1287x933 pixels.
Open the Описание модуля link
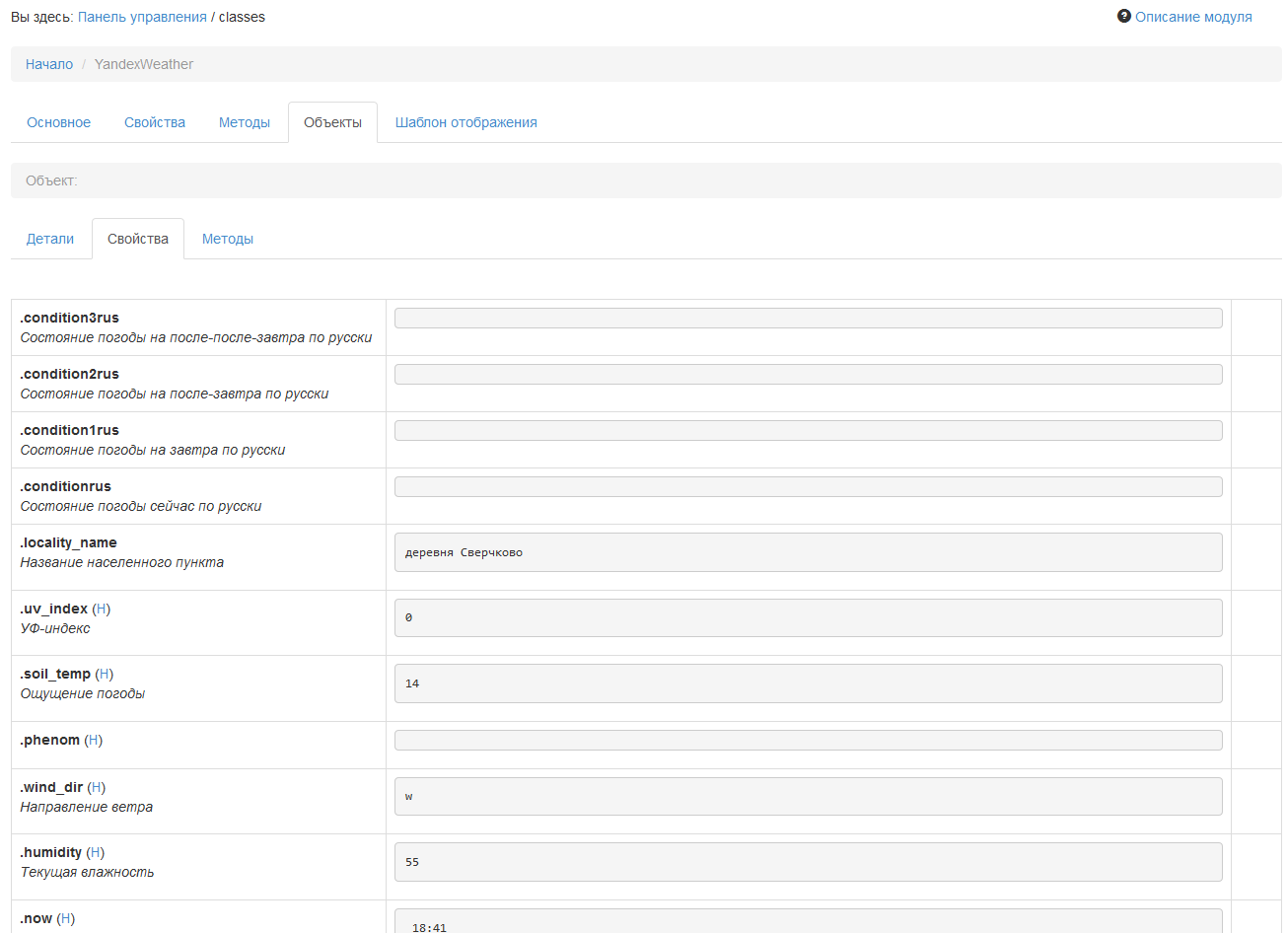click(x=1193, y=17)
